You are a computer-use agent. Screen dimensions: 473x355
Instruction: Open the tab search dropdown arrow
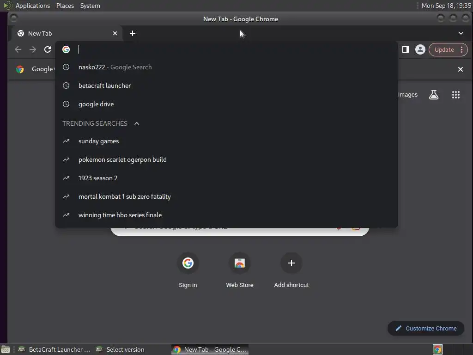pos(461,33)
